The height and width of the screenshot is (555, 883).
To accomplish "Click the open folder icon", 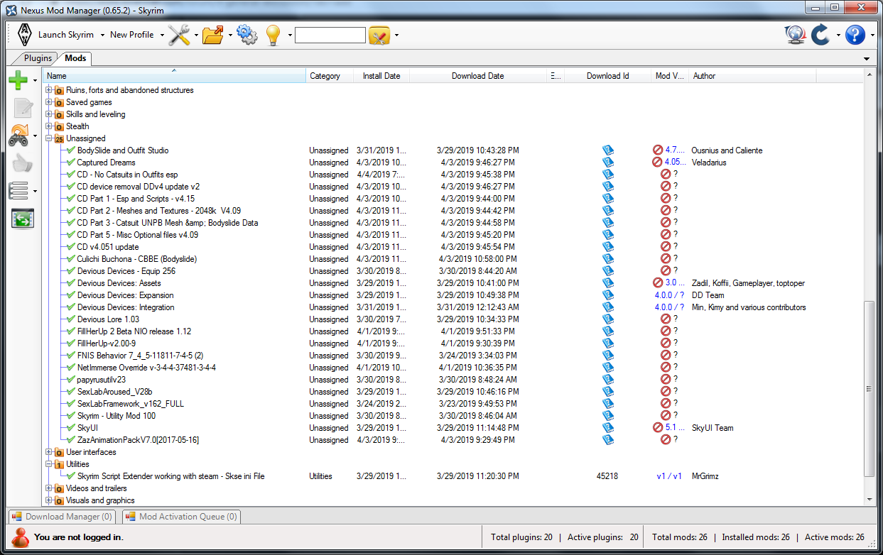I will (x=212, y=35).
